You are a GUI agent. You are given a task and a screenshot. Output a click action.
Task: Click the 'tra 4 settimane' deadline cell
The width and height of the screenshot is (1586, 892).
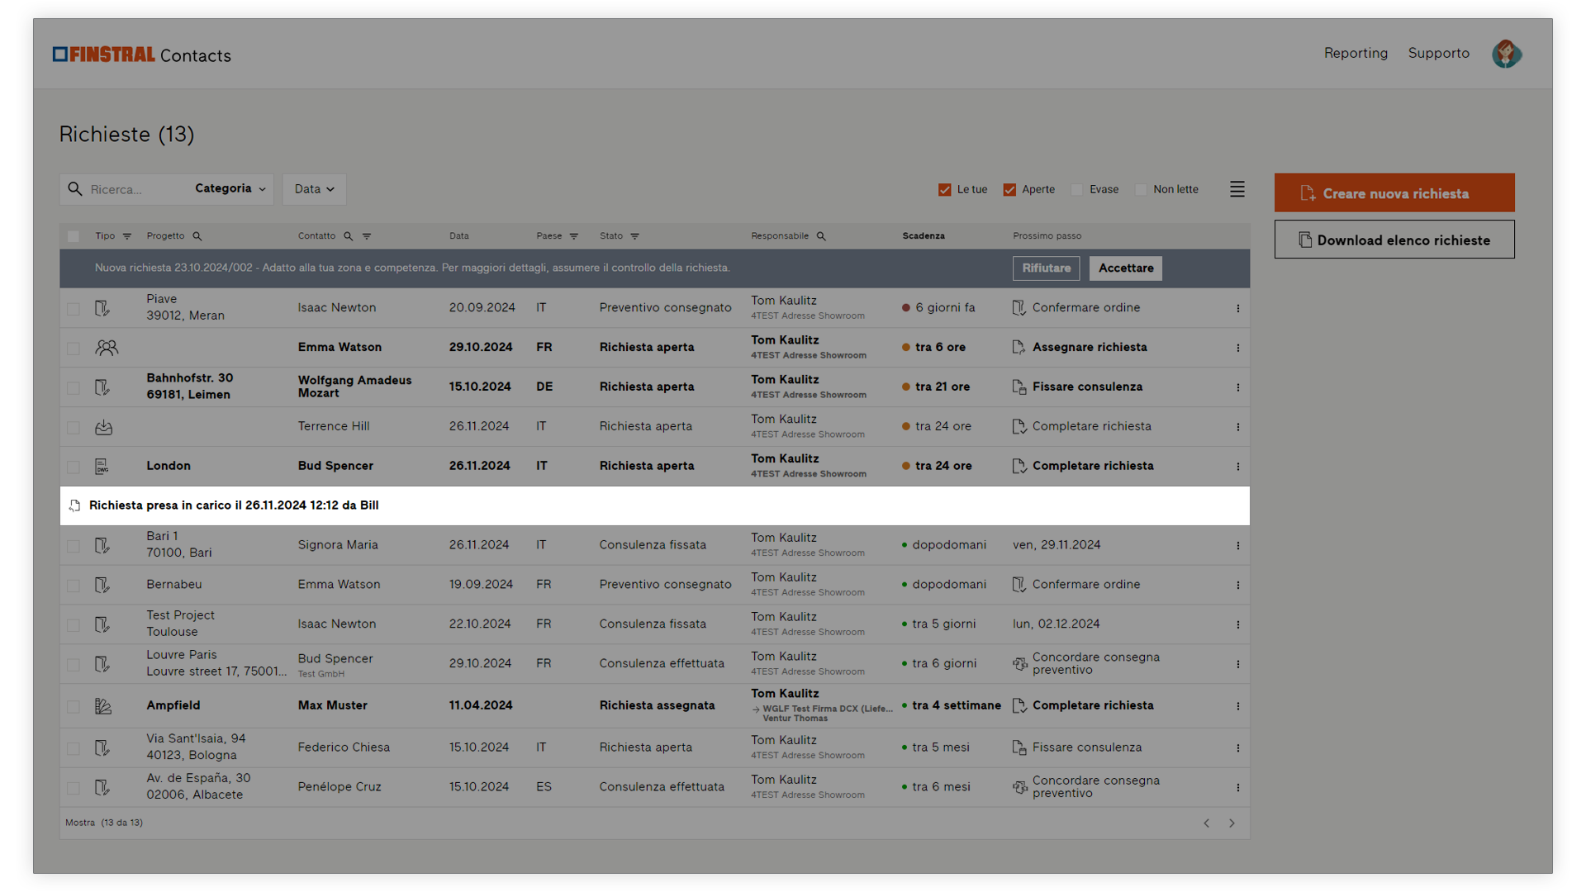pos(952,706)
